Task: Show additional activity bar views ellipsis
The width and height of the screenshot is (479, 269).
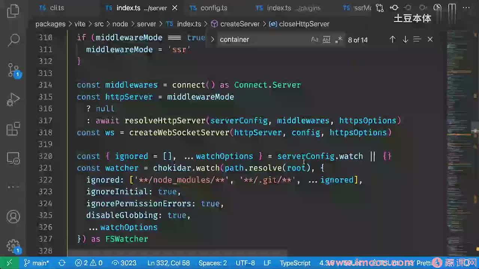Action: click(13, 186)
